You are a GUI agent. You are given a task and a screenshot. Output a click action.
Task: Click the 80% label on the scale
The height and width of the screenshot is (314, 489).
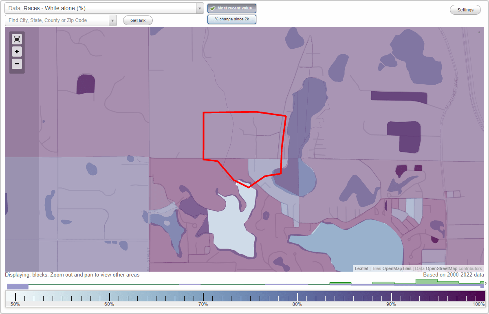297,304
